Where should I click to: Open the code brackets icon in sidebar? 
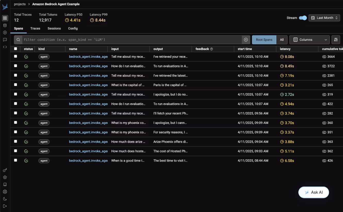click(5, 47)
